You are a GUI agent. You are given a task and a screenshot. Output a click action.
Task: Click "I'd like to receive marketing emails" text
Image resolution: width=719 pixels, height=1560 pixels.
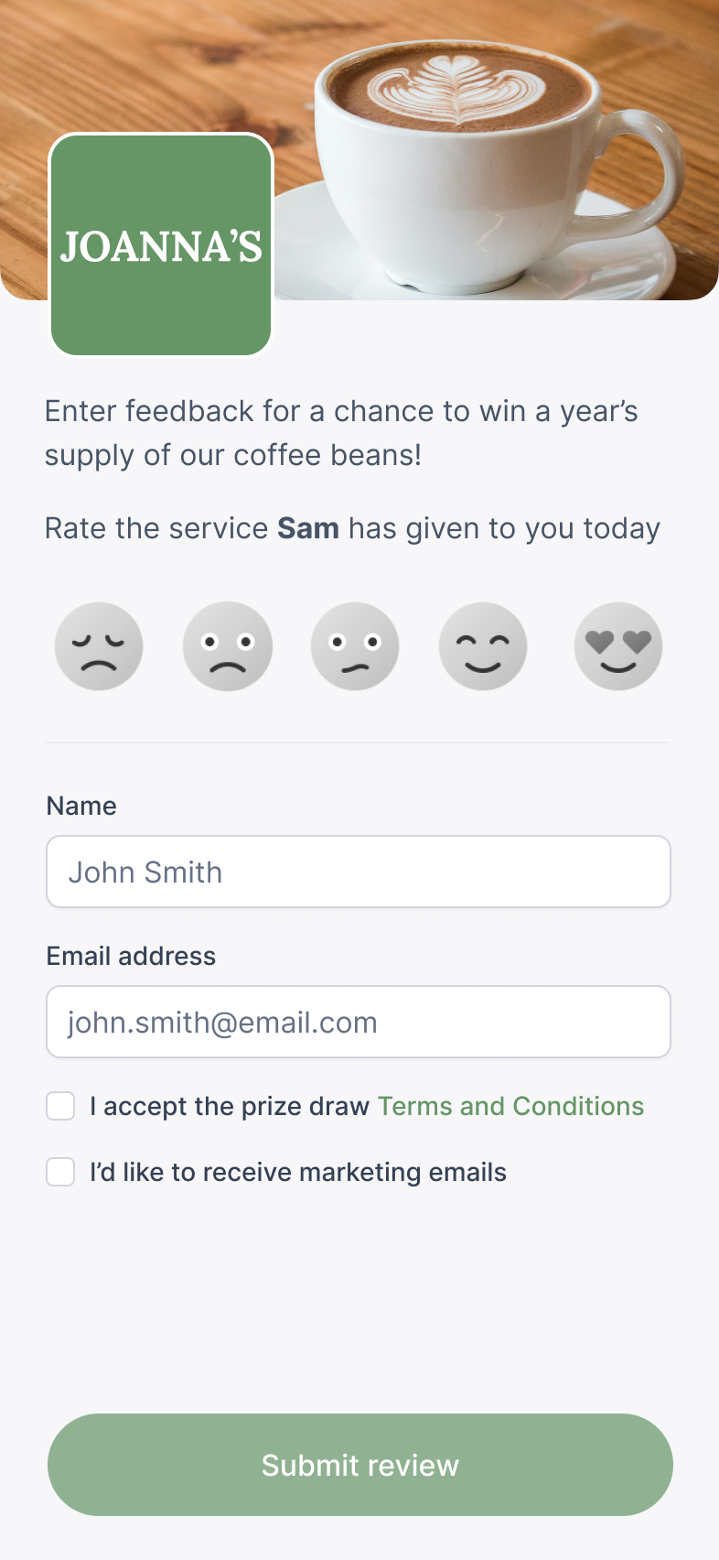pyautogui.click(x=297, y=1172)
